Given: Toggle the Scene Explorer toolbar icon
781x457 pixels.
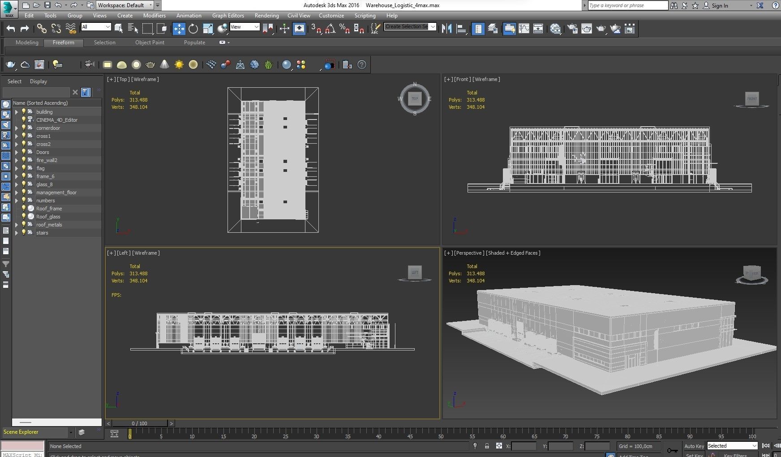Looking at the screenshot, I should [x=478, y=29].
